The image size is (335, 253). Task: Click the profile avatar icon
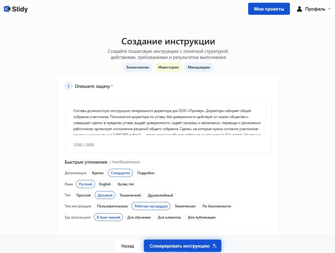(x=300, y=9)
